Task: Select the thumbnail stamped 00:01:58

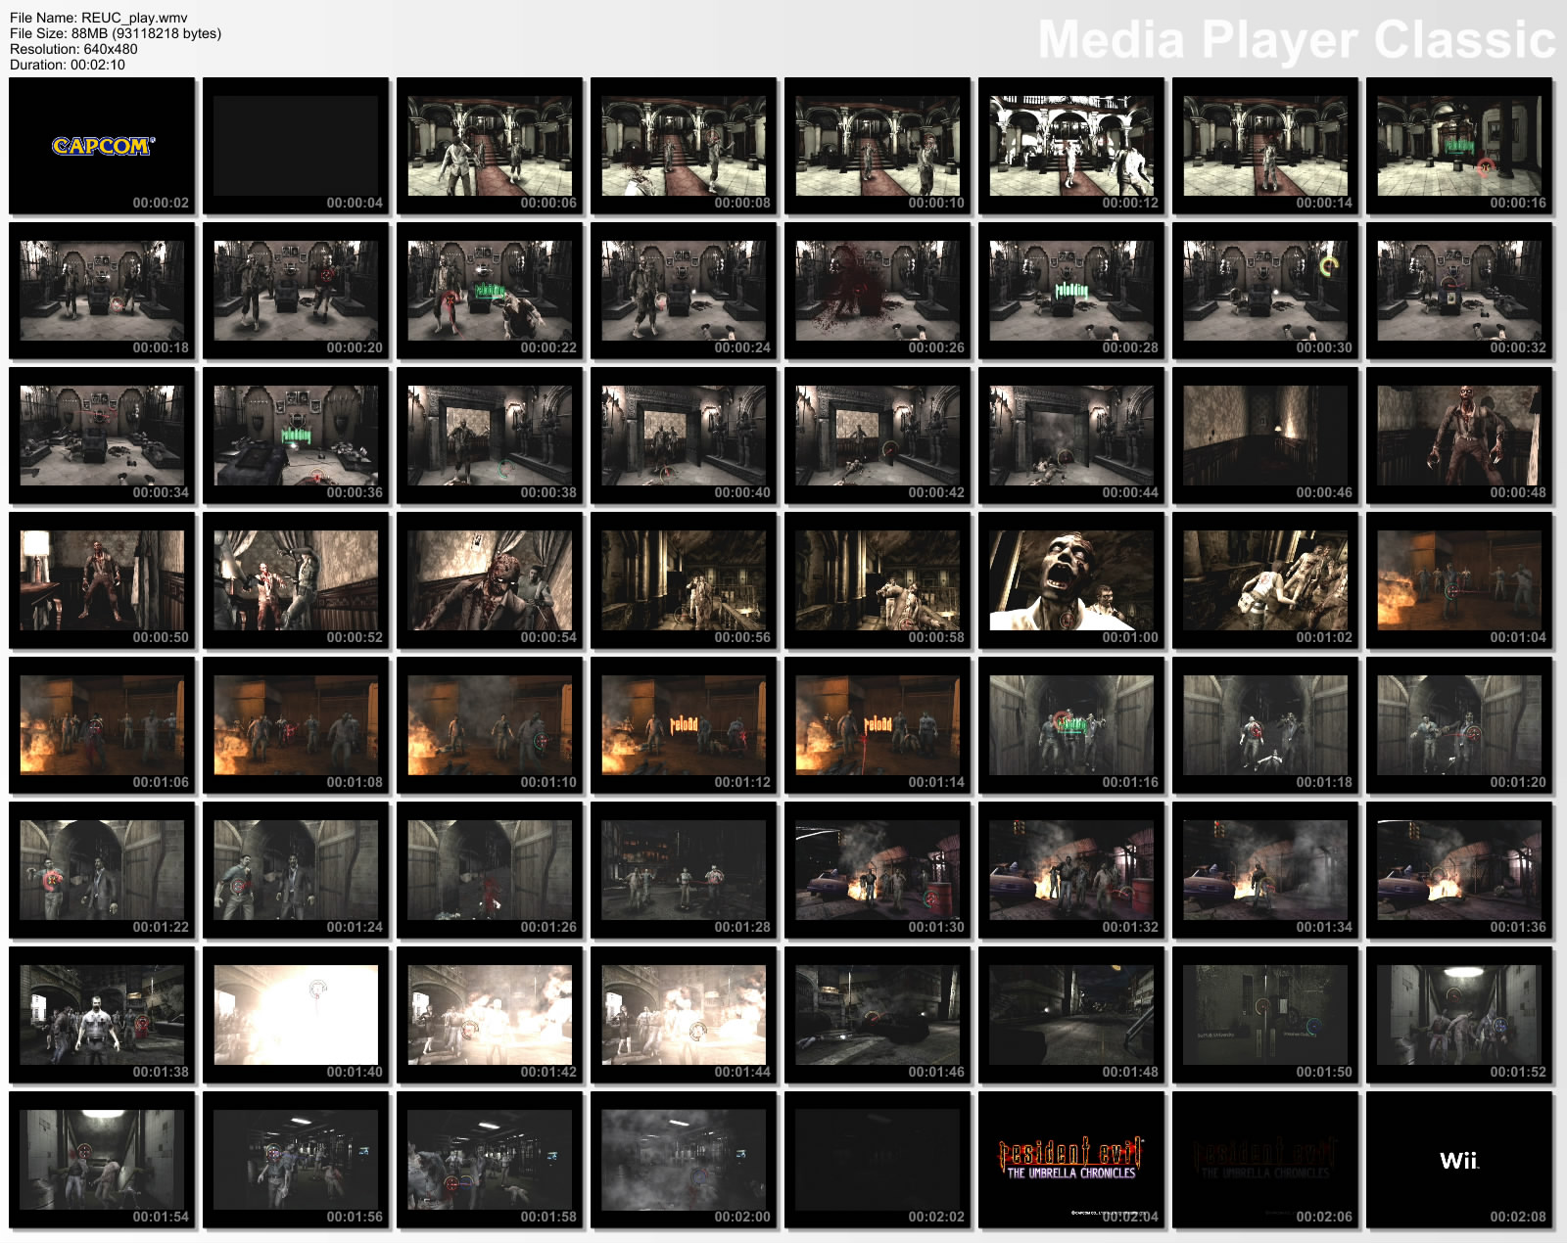Action: 490,1160
